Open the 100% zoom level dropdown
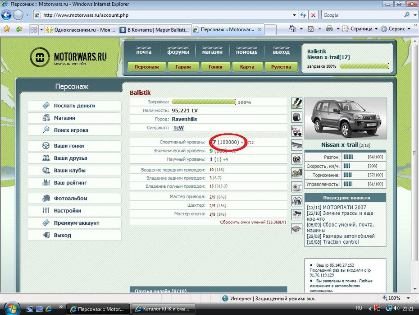This screenshot has height=315, width=419. 408,298
